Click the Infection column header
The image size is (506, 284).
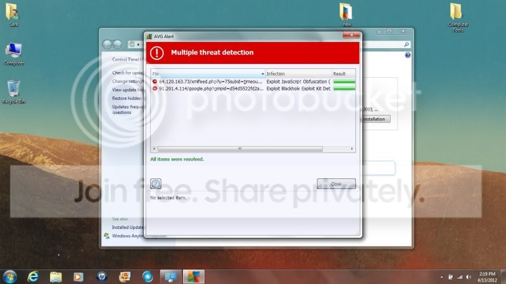tap(297, 74)
